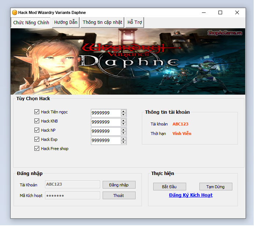This screenshot has height=226, width=254.
Task: Close the Hack Mod window
Action: click(237, 12)
